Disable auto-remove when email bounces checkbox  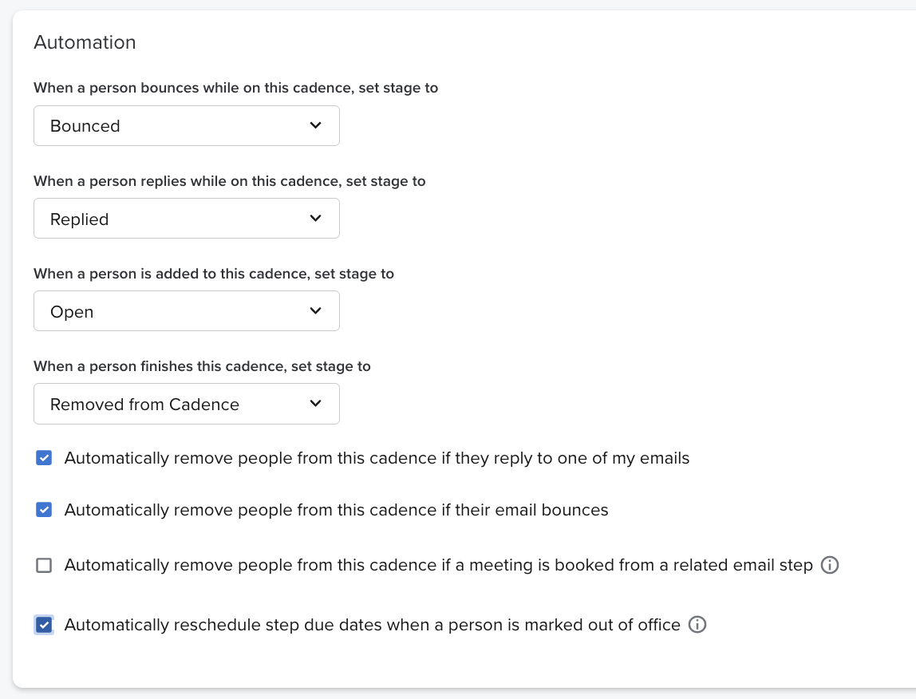[44, 510]
